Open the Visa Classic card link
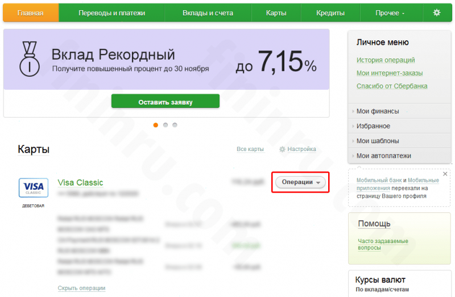This screenshot has height=297, width=455. (80, 182)
